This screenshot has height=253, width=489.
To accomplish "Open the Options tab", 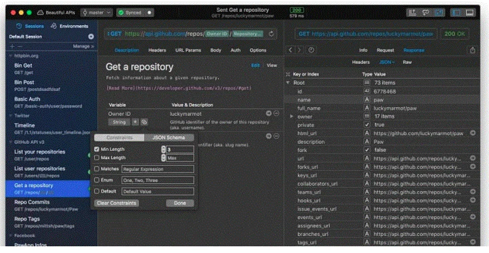I will coord(258,50).
